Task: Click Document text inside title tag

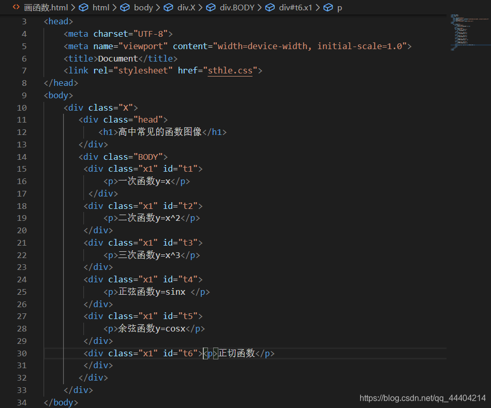Action: coord(118,58)
